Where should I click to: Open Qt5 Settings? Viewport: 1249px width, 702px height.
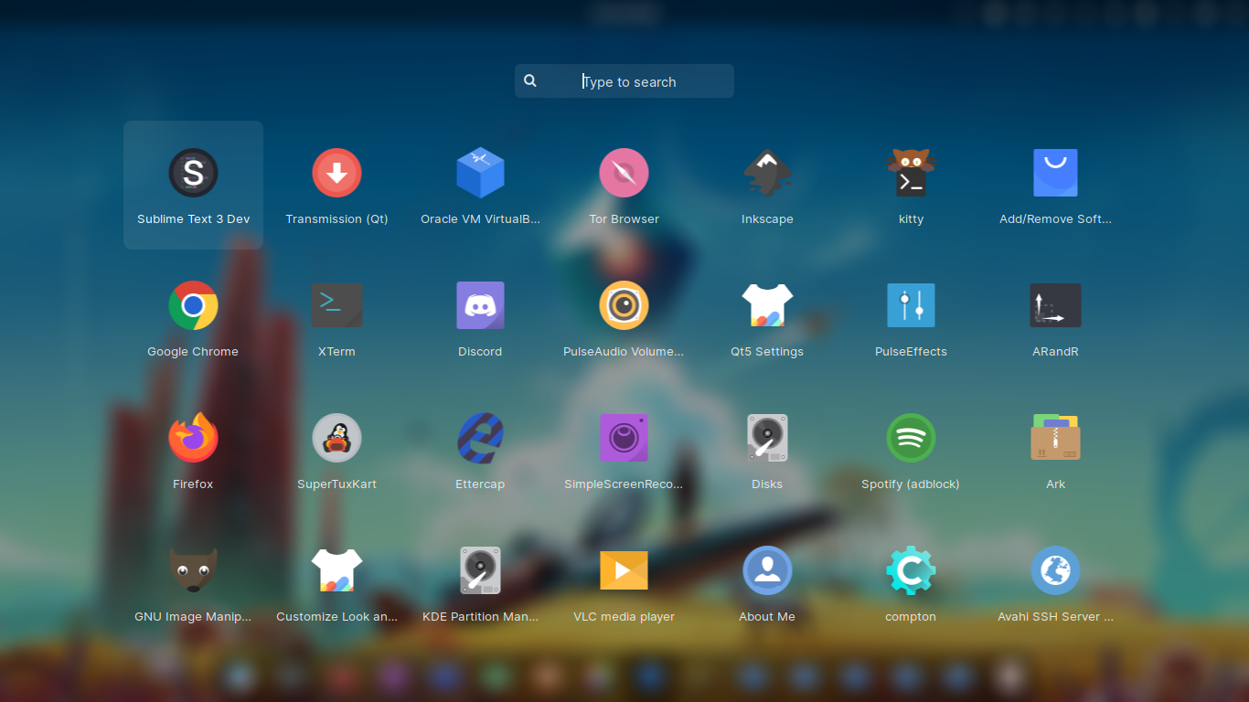767,305
